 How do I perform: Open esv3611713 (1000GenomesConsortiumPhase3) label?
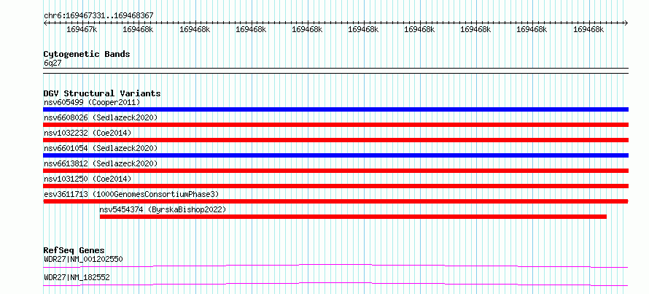click(x=131, y=194)
